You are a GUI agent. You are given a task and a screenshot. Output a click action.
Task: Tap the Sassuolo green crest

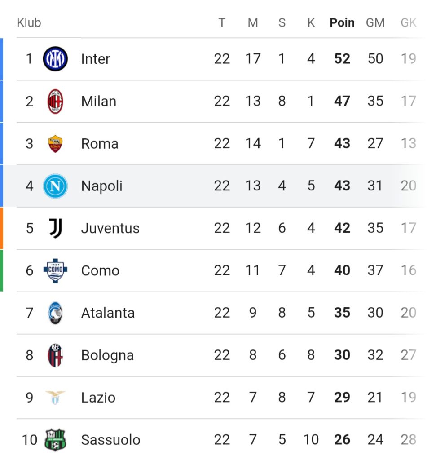point(55,440)
